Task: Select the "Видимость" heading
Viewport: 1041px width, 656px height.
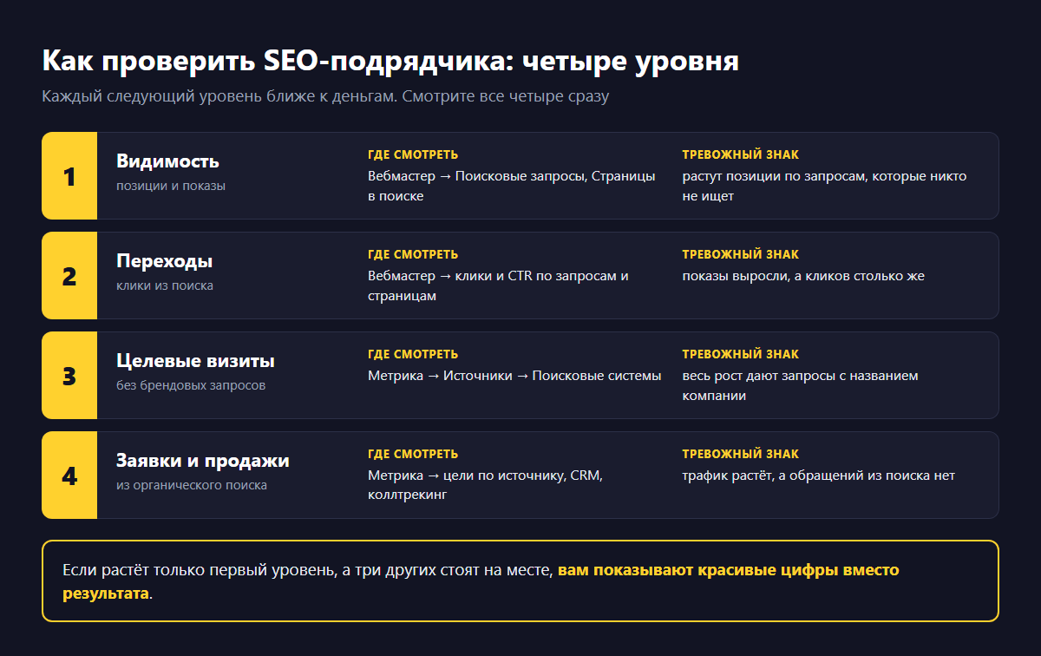Action: point(167,161)
